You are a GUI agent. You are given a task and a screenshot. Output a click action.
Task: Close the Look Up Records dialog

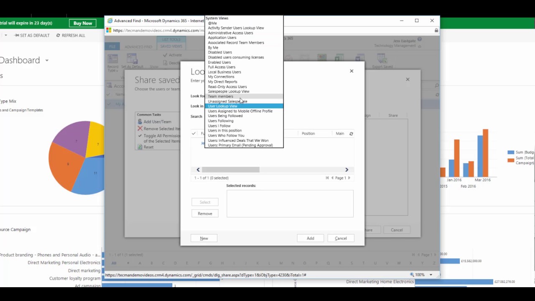pos(352,71)
